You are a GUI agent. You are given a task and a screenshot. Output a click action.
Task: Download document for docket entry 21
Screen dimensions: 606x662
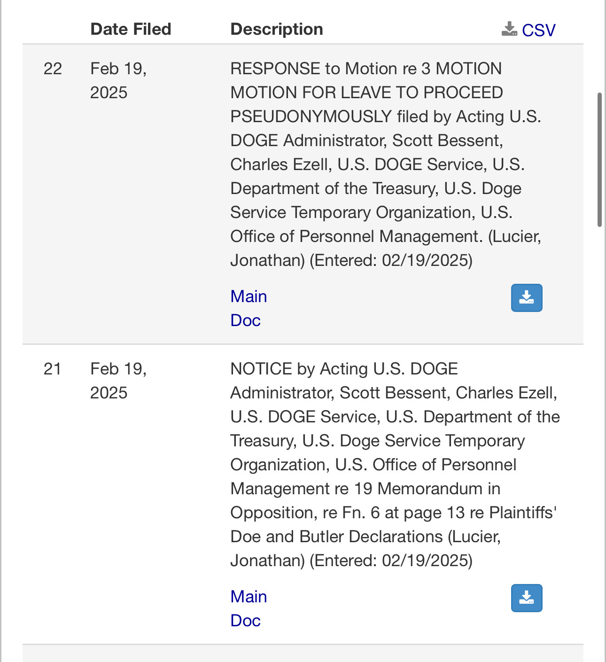(x=526, y=598)
